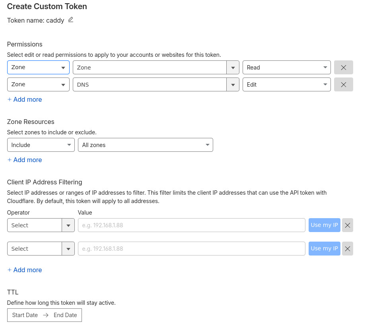Open the first Operator Select dropdown
The height and width of the screenshot is (333, 381).
pos(41,225)
